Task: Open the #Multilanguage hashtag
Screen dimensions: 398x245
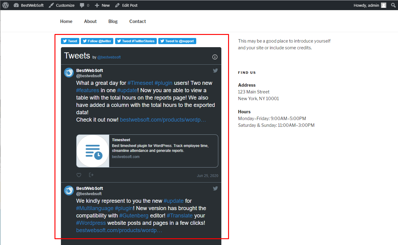Action: [x=95, y=208]
